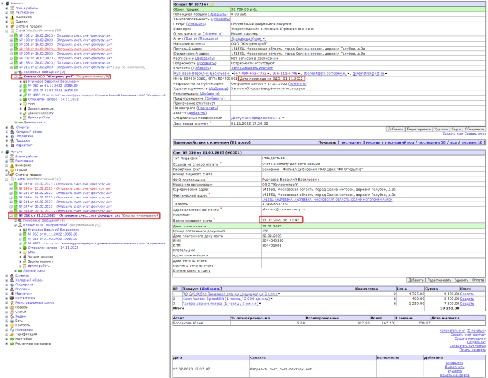
Task: Click the Новости tree icon
Action: (12, 307)
